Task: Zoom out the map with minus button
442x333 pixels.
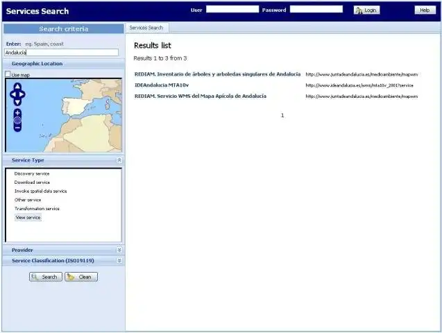Action: 17,128
